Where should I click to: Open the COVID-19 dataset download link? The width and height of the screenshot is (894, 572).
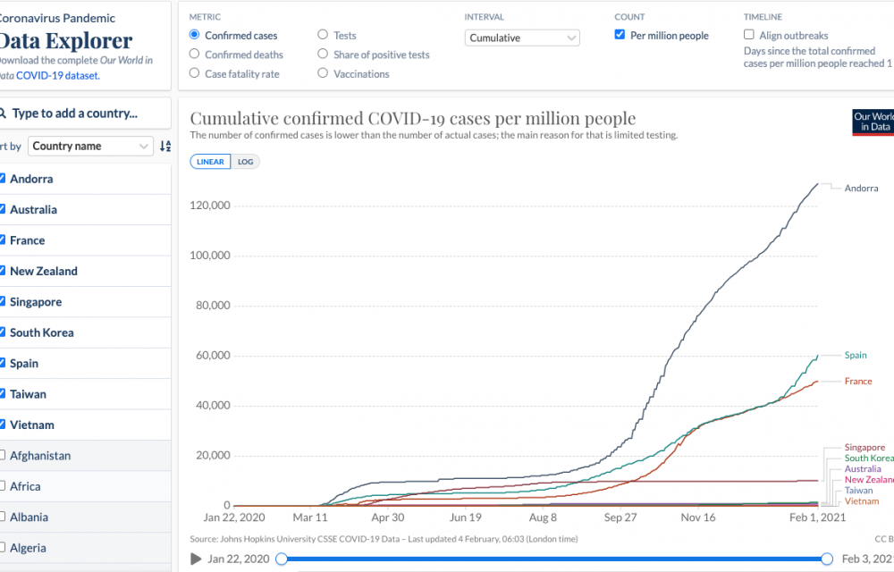point(57,76)
